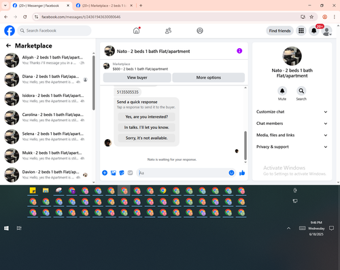Screen dimensions: 340x270
Task: Open Windows notification center icon
Action: point(331,229)
